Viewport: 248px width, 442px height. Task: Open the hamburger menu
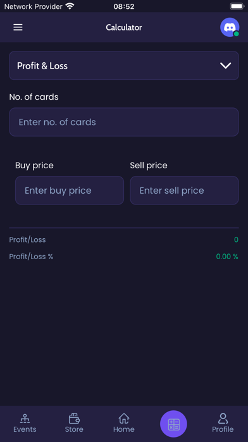[x=18, y=27]
